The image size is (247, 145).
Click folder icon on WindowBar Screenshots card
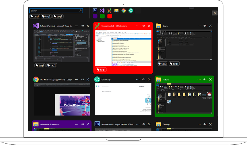coord(36,124)
